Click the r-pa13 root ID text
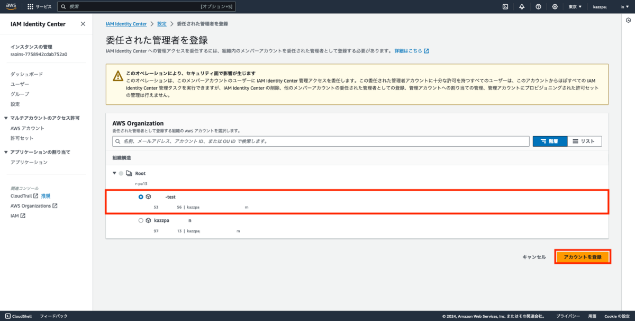The height and width of the screenshot is (321, 635). click(141, 183)
